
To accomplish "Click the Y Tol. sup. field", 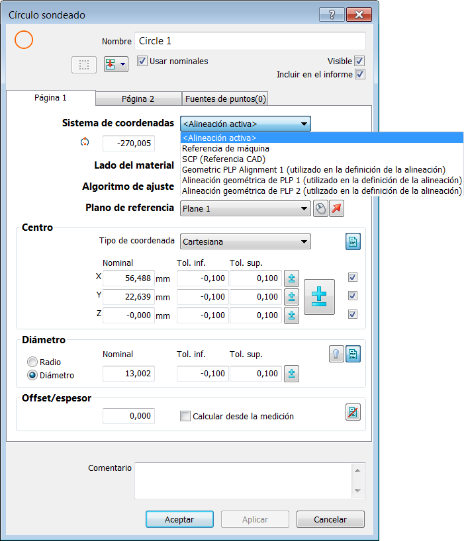I will point(255,297).
